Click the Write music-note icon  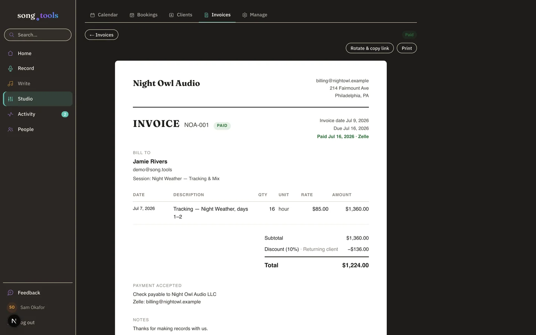[10, 84]
